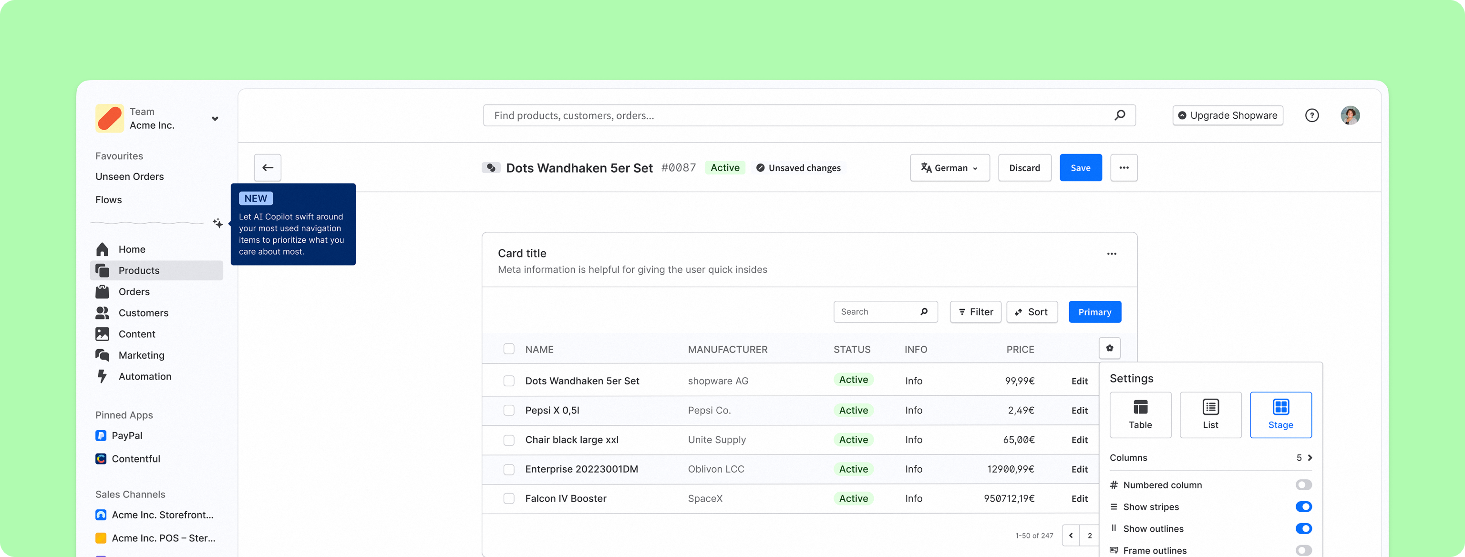
Task: Open the German language dropdown
Action: [x=949, y=167]
